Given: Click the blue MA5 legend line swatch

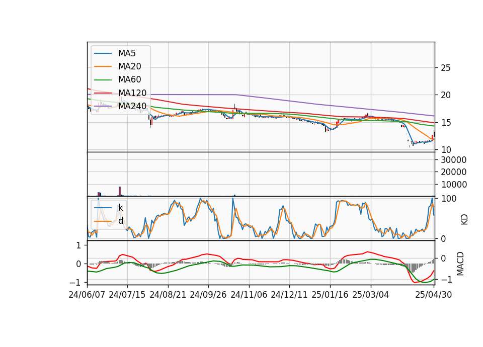Looking at the screenshot, I should coord(103,54).
